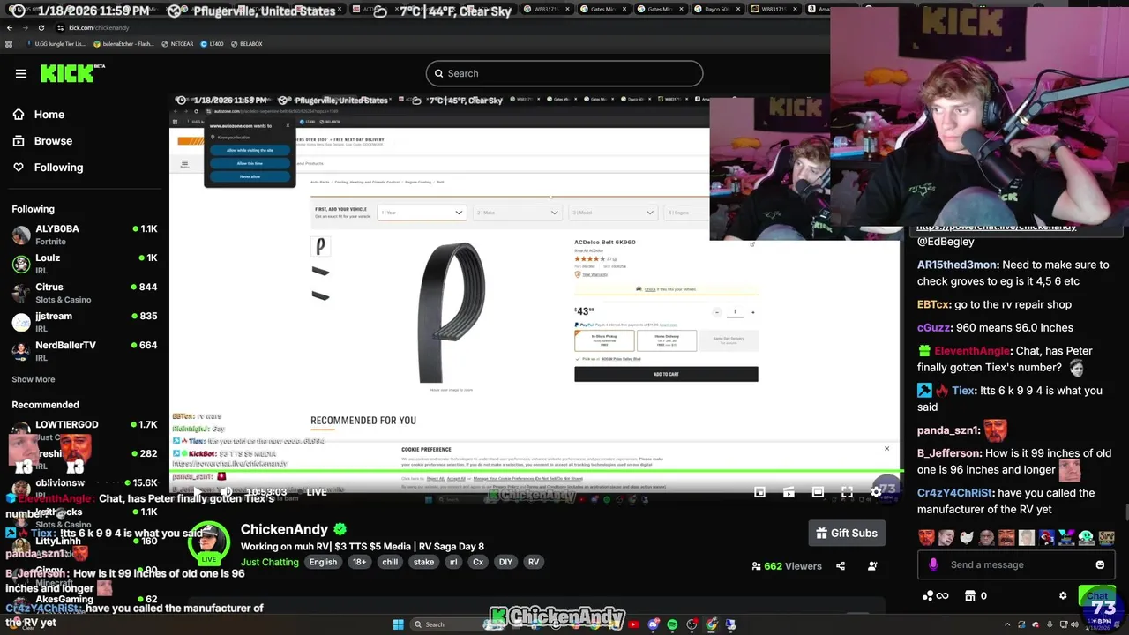1129x635 pixels.
Task: Open Spotify from the taskbar
Action: (x=672, y=624)
